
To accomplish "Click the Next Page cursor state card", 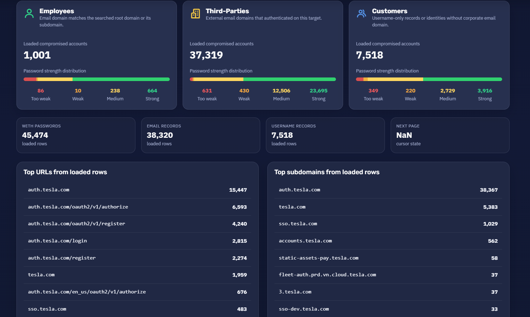I will 450,135.
